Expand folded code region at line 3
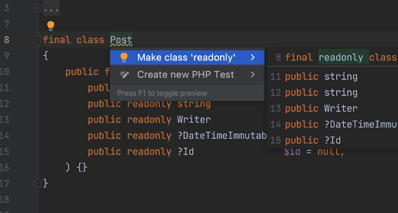Screen dimensions: 398x213 (37, 8)
